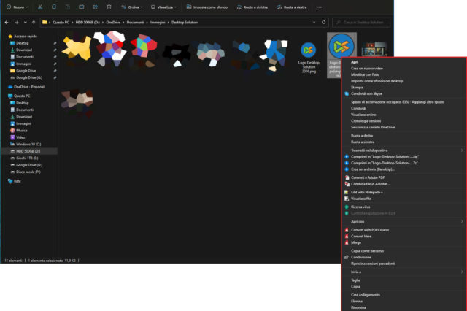Open Rete in navigation pane
Image resolution: width=467 pixels, height=311 pixels.
point(15,181)
